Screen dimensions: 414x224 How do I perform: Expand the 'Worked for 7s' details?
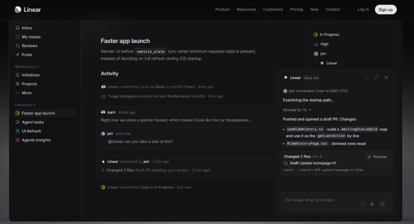[x=297, y=110]
